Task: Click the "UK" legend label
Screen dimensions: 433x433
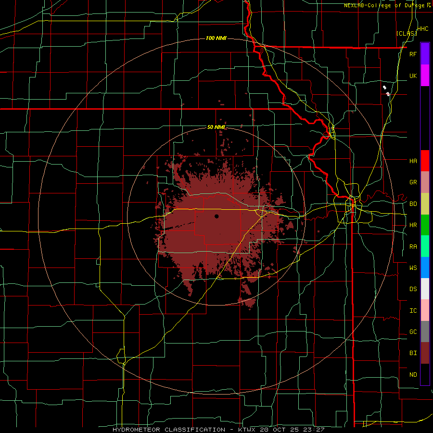Action: click(x=413, y=76)
